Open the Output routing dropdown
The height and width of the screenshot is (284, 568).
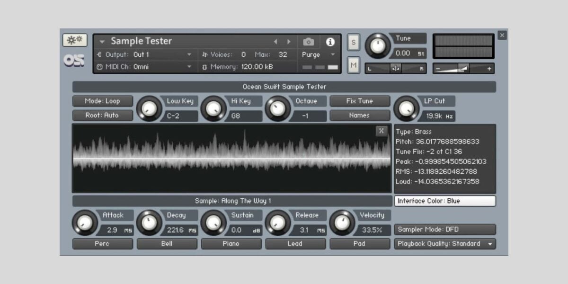click(189, 54)
